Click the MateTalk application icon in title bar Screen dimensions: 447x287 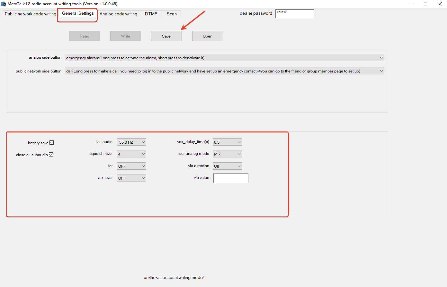3,4
